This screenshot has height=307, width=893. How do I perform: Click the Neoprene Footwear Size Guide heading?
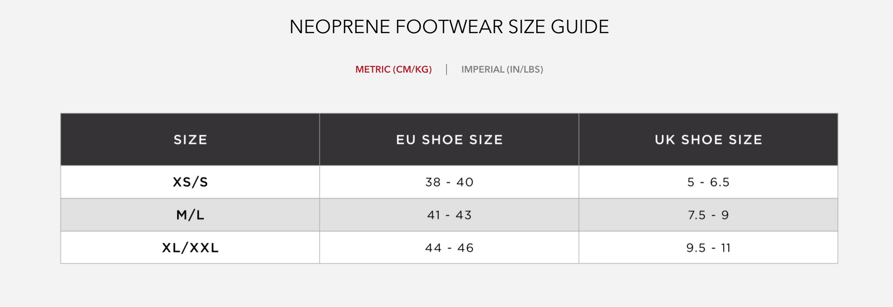tap(449, 27)
